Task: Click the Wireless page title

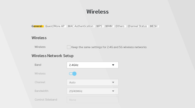Action: pyautogui.click(x=98, y=12)
